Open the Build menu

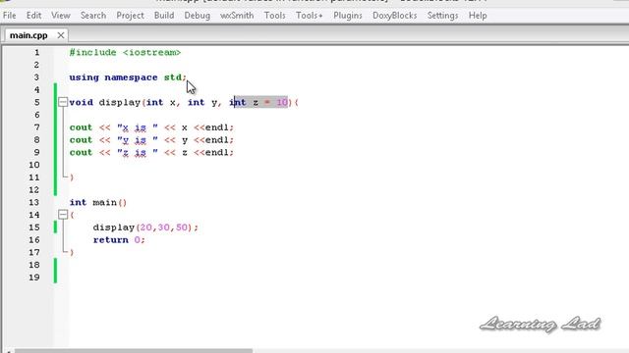coord(164,16)
